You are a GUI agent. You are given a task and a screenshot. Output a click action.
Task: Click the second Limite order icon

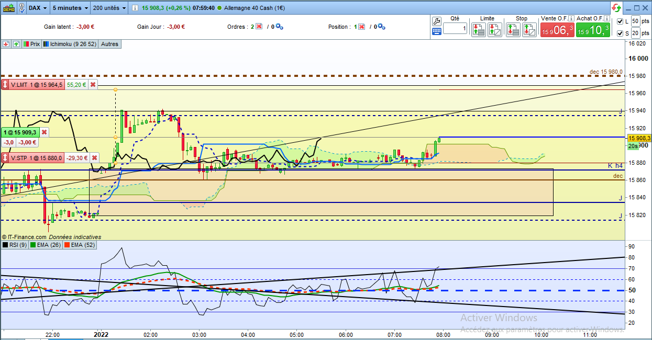pyautogui.click(x=495, y=29)
